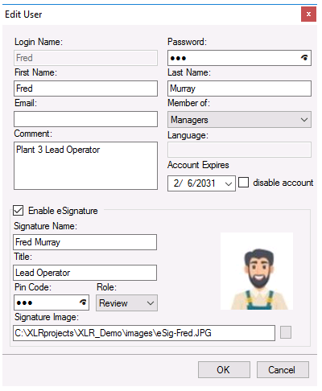Click the OK button
The width and height of the screenshot is (322, 391).
click(224, 369)
